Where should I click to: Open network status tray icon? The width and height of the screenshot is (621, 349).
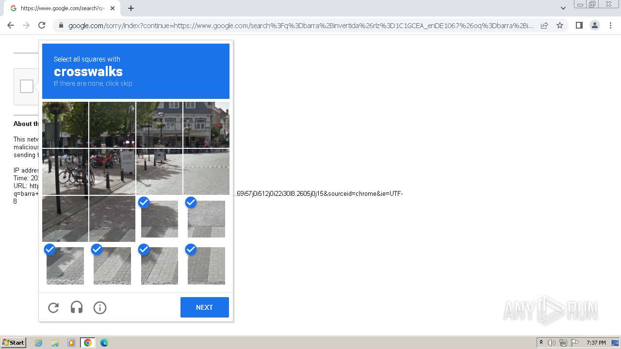563,343
